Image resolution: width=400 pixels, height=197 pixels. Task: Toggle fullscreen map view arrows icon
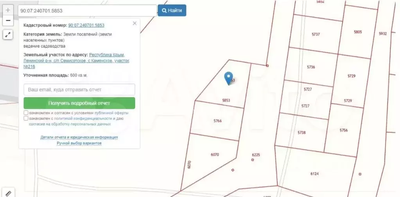[x=8, y=35]
